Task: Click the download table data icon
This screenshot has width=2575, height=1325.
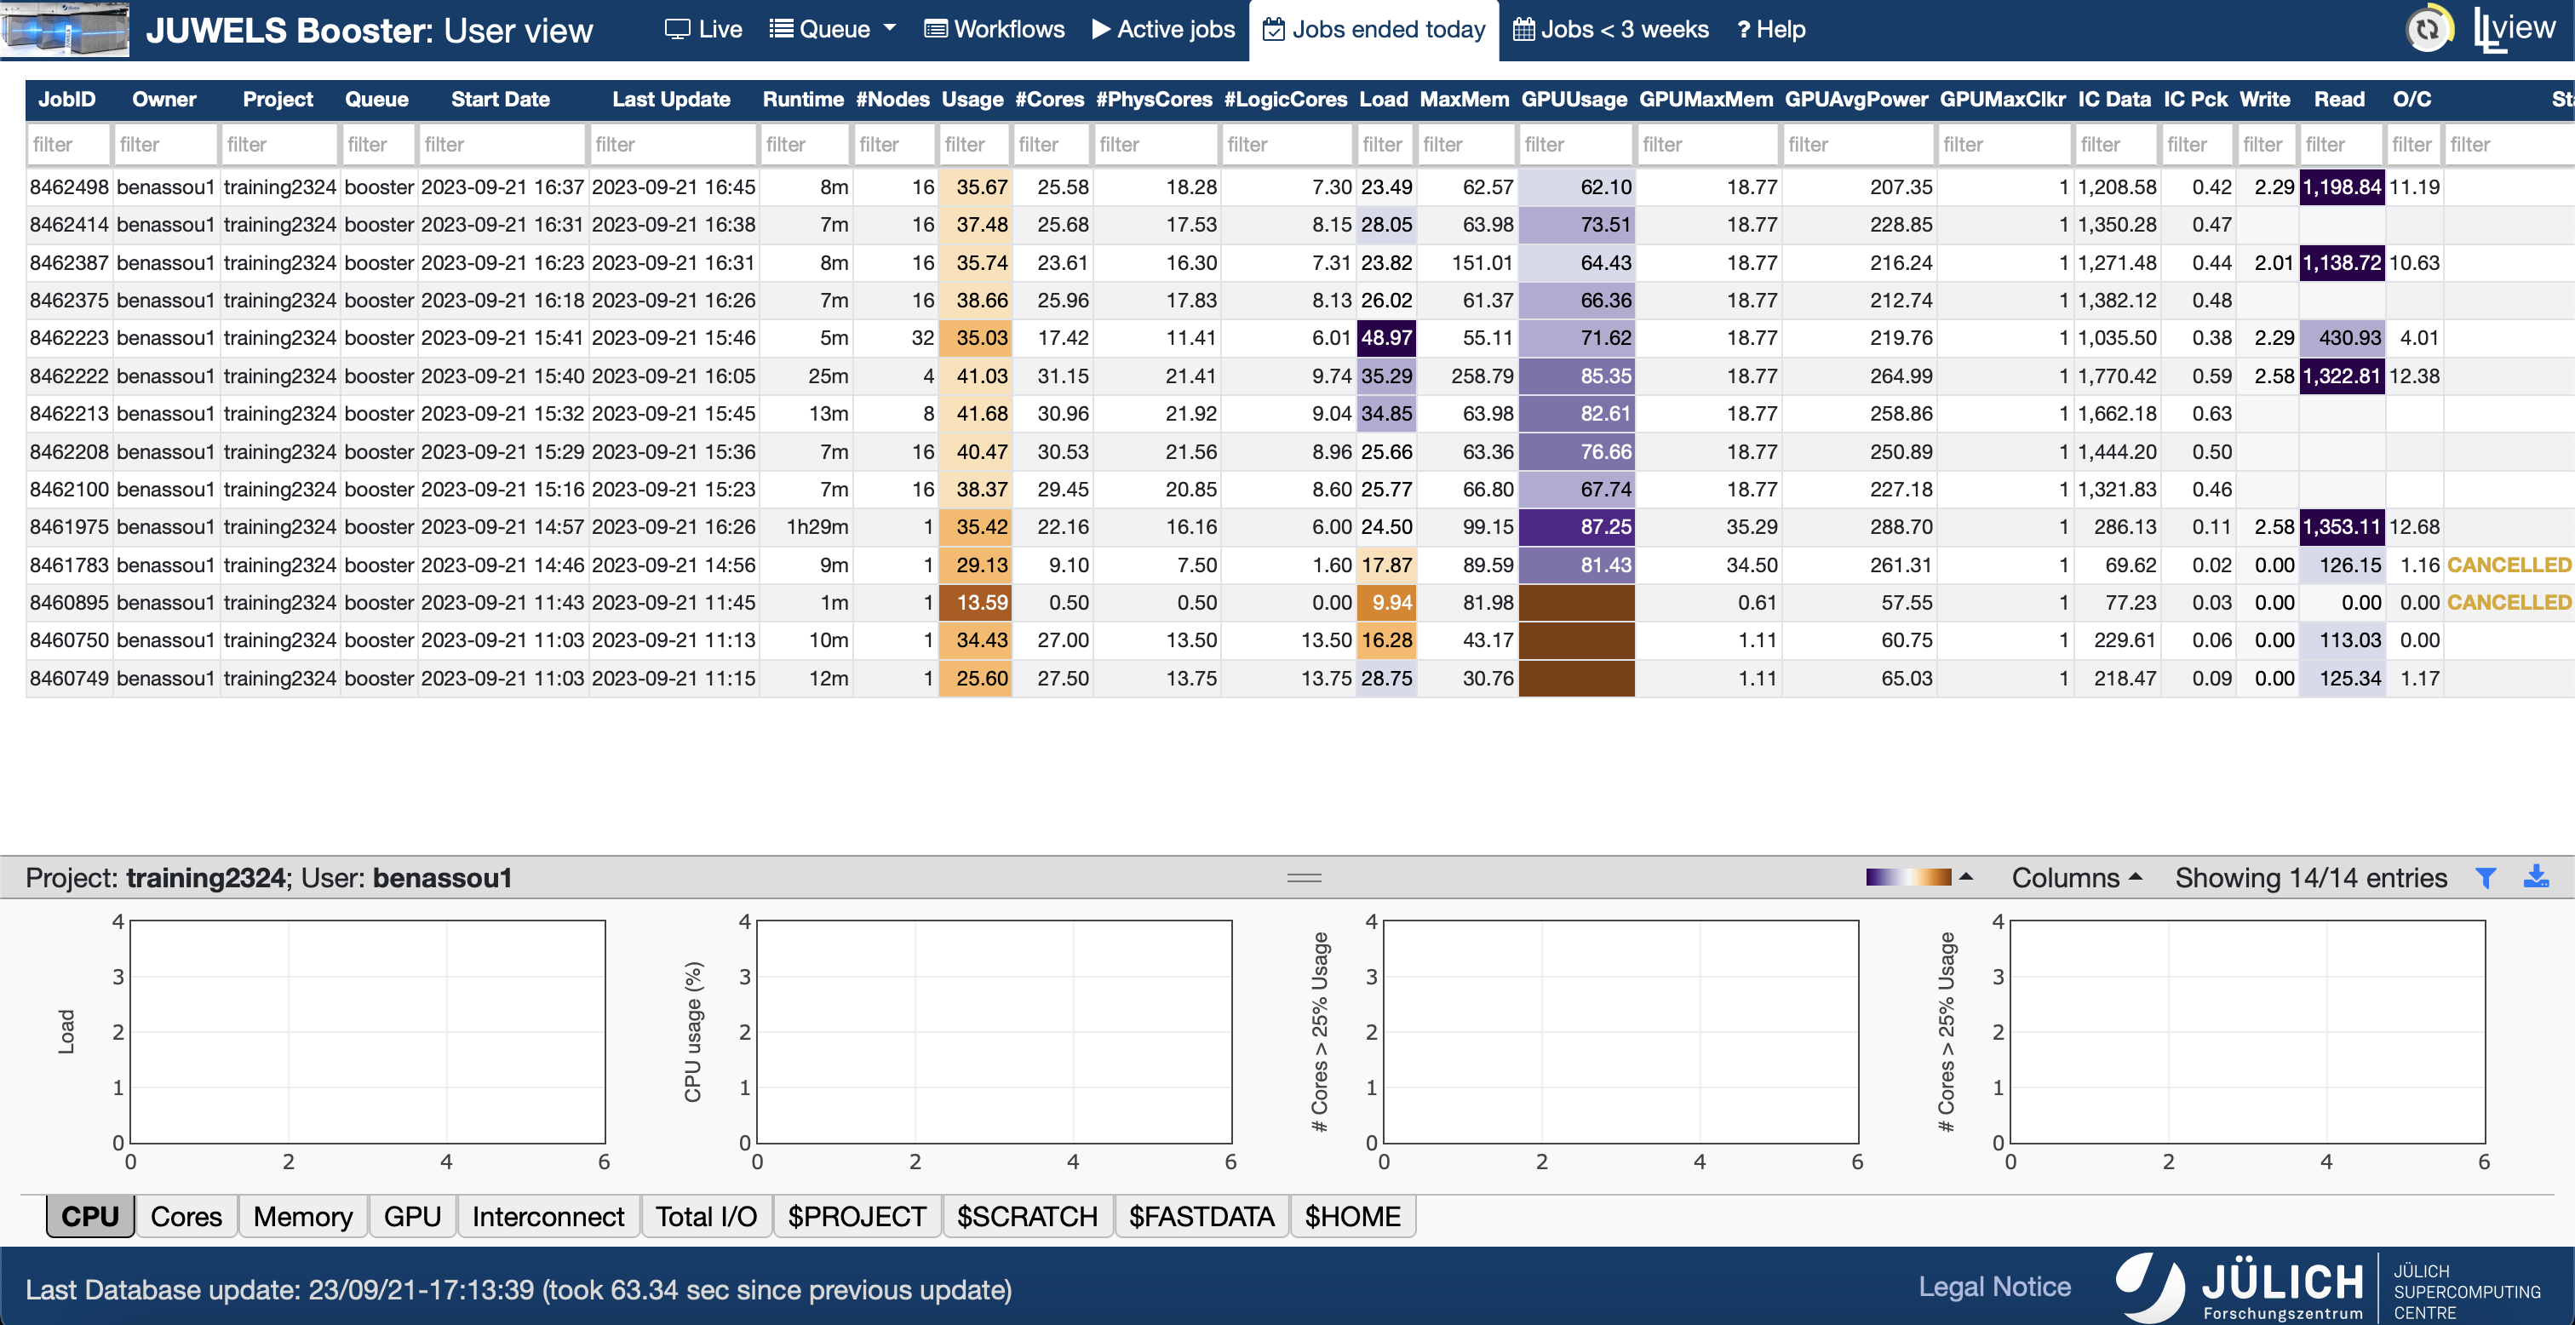Action: (x=2536, y=877)
